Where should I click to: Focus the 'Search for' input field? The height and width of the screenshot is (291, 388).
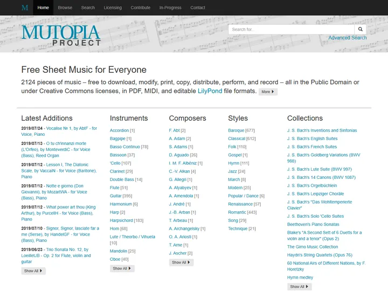pos(291,29)
